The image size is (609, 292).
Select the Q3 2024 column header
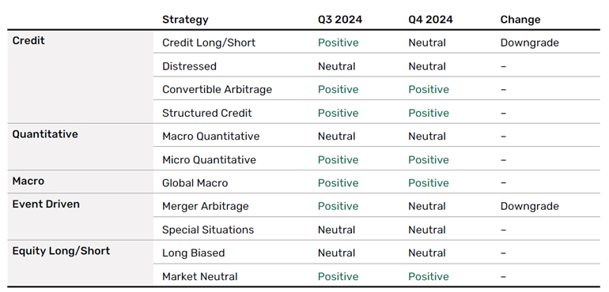tap(340, 20)
